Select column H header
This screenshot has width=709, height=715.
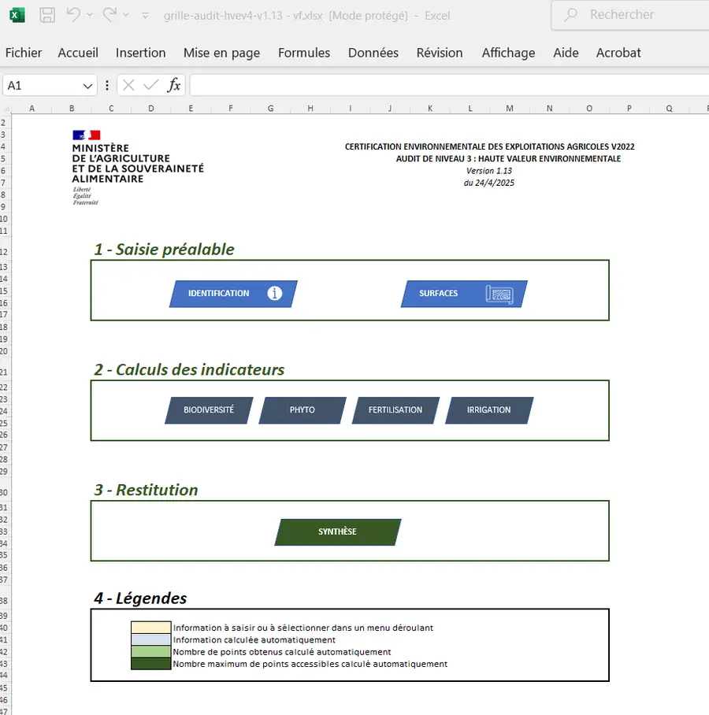(310, 109)
